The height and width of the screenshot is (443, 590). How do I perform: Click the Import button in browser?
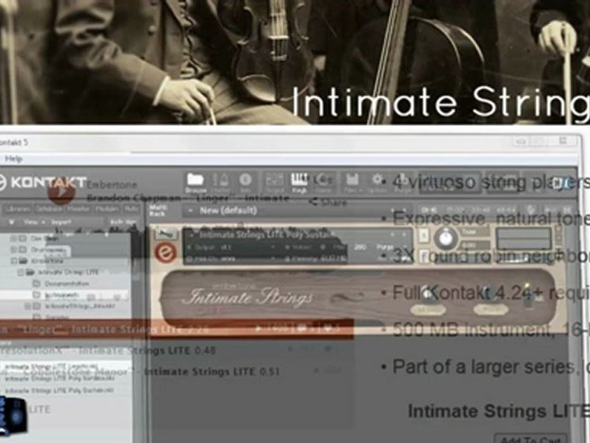coord(61,222)
